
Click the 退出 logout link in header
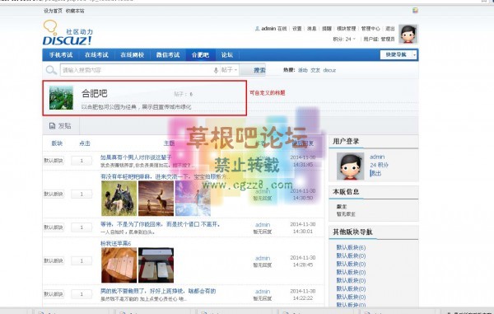tap(390, 29)
